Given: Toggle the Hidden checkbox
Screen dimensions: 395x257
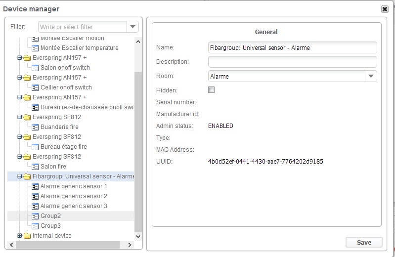Looking at the screenshot, I should click(212, 90).
